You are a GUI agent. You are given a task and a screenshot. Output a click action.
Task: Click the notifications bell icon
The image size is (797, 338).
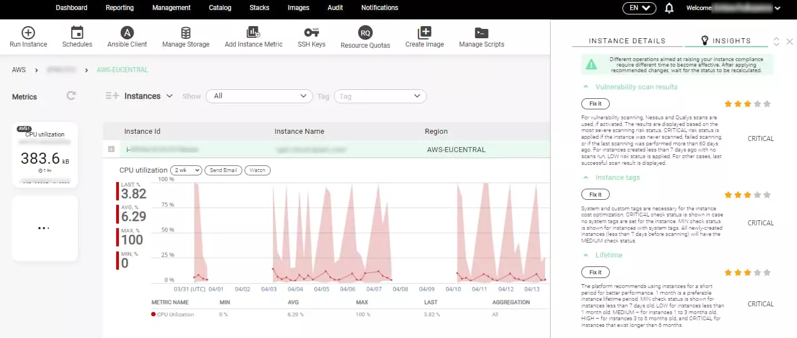[669, 8]
